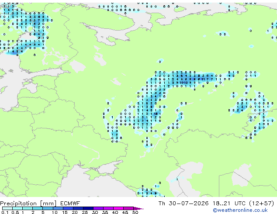The width and height of the screenshot is (277, 214).
Task: Select the 30–35 mm purple legend swatch
Action: [98, 208]
